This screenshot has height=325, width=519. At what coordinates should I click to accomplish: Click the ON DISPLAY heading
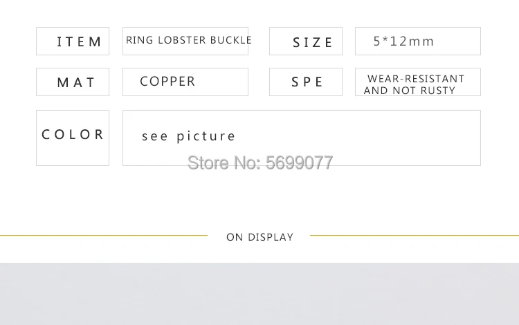tap(259, 237)
